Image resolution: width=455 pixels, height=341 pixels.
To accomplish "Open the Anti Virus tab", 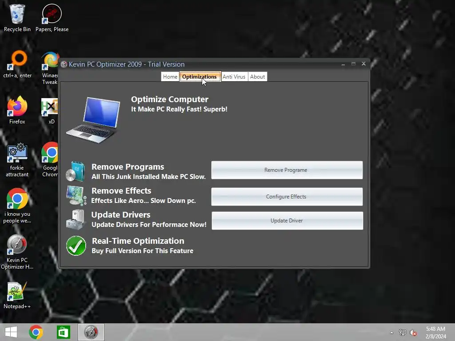I will point(234,76).
